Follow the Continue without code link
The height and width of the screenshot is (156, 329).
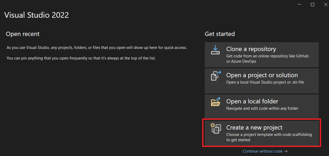click(x=265, y=151)
